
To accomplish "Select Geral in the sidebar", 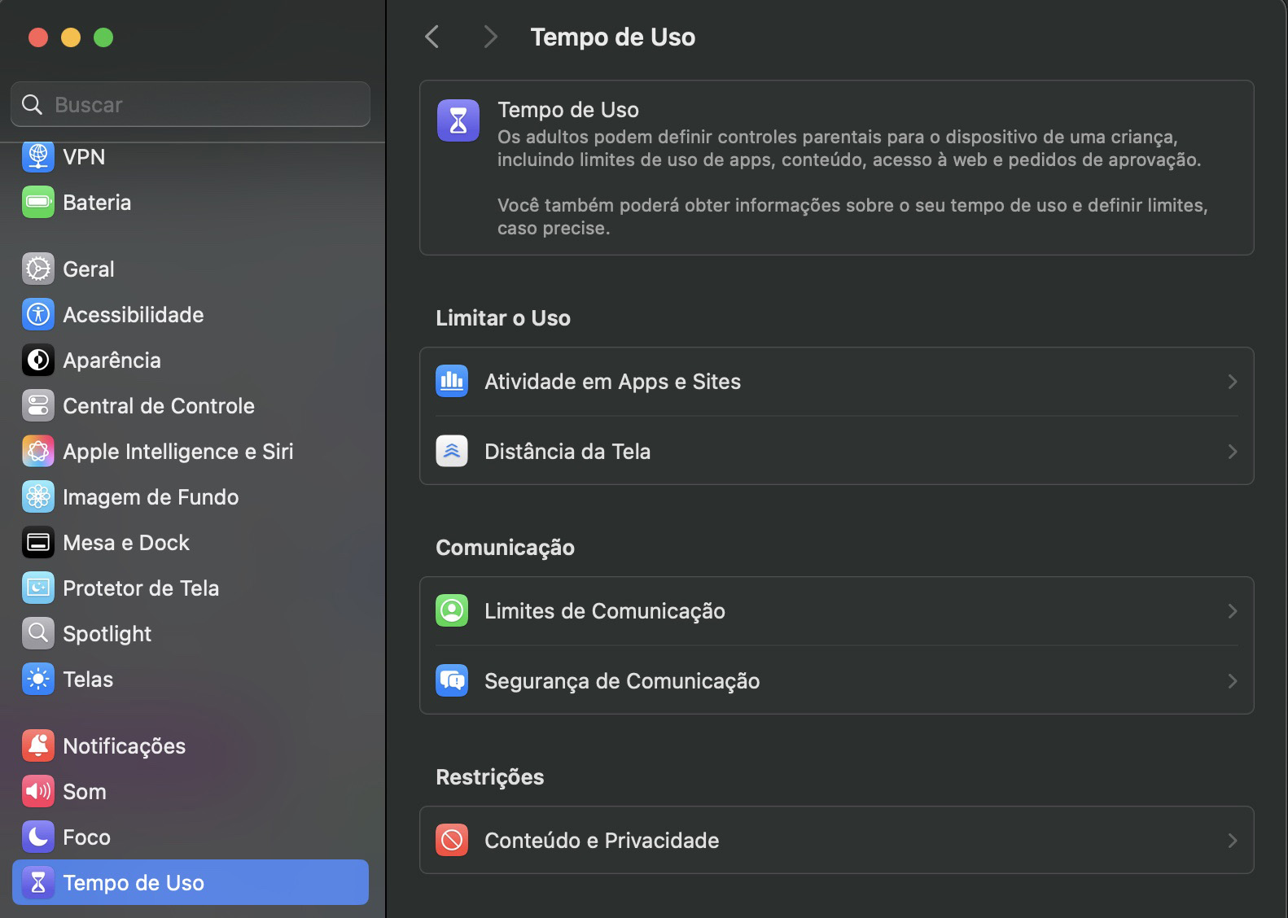I will point(191,269).
